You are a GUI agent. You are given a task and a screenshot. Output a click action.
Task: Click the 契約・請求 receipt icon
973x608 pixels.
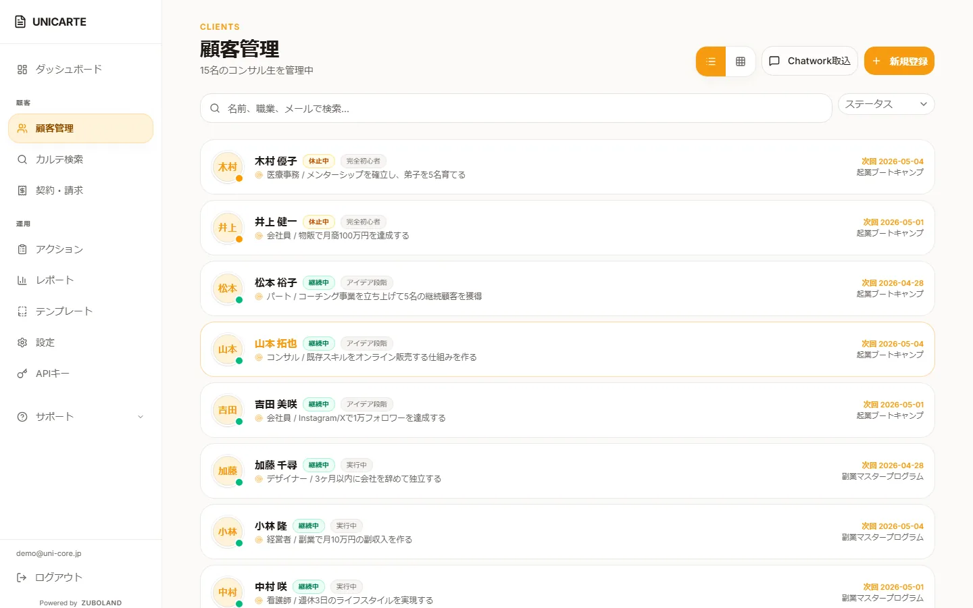pyautogui.click(x=22, y=191)
